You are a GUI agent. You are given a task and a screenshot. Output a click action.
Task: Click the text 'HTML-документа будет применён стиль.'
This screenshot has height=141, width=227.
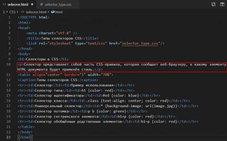[x=56, y=70]
